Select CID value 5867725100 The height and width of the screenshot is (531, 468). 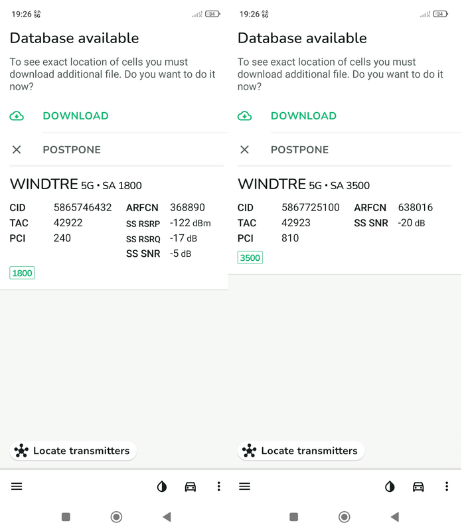click(x=311, y=207)
